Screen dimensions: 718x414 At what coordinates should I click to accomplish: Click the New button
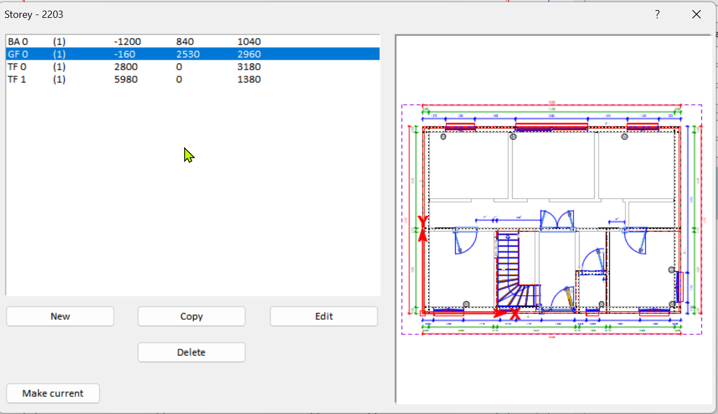pos(60,316)
